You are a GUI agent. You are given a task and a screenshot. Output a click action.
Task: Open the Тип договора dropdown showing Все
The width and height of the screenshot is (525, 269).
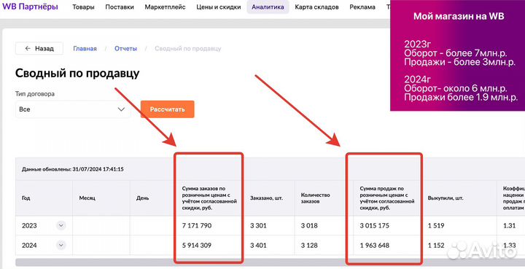click(73, 109)
